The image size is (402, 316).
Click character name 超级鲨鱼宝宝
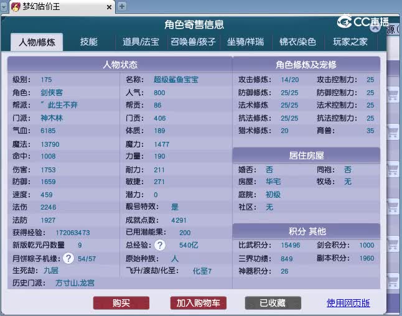pyautogui.click(x=176, y=80)
